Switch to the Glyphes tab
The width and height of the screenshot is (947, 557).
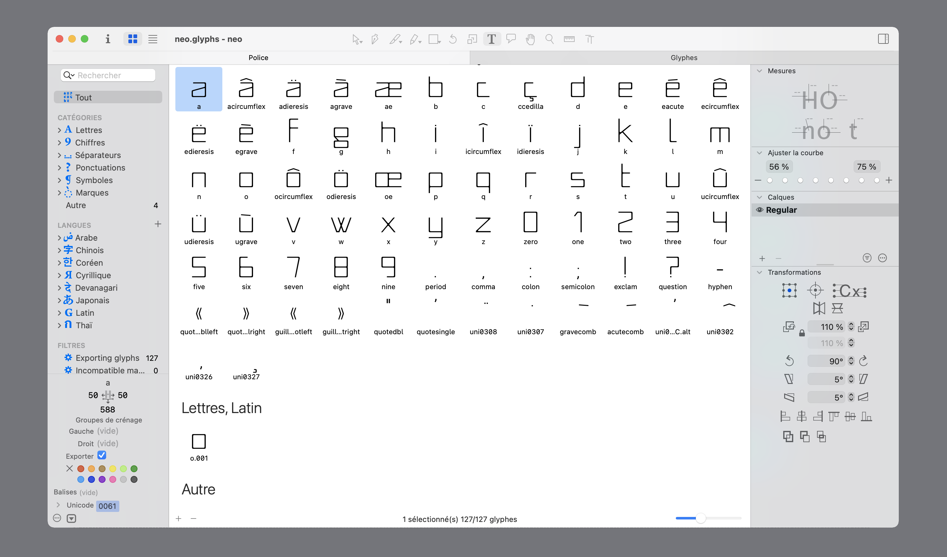coord(684,58)
